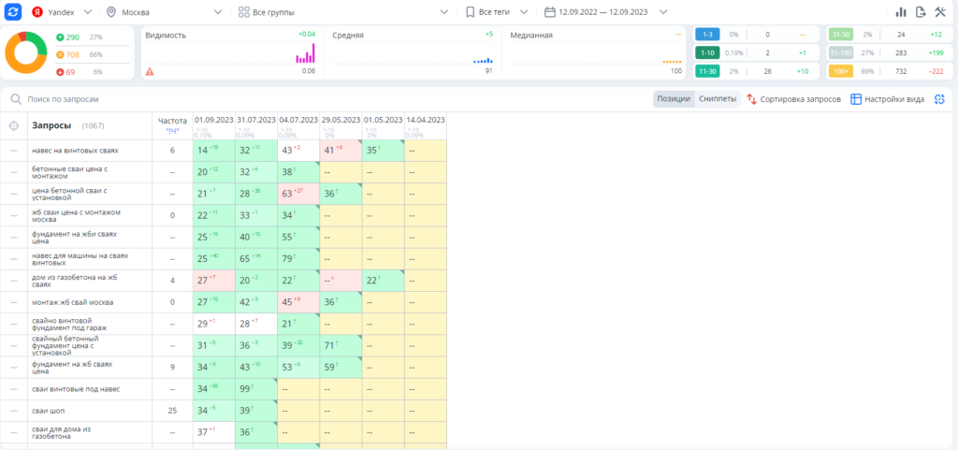Viewport: 958px width, 450px height.
Task: Click the sort arrows icon
Action: pyautogui.click(x=751, y=99)
